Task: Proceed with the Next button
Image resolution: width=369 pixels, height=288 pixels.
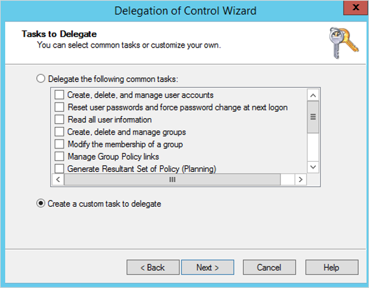Action: point(207,267)
